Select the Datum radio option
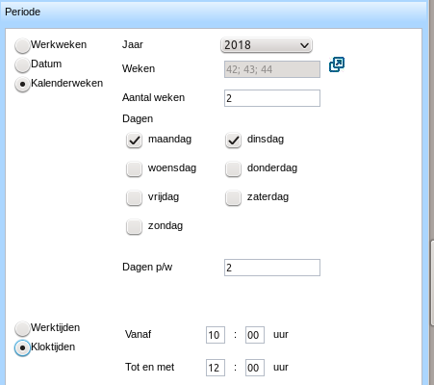Viewport: 434px width, 385px height. tap(22, 64)
